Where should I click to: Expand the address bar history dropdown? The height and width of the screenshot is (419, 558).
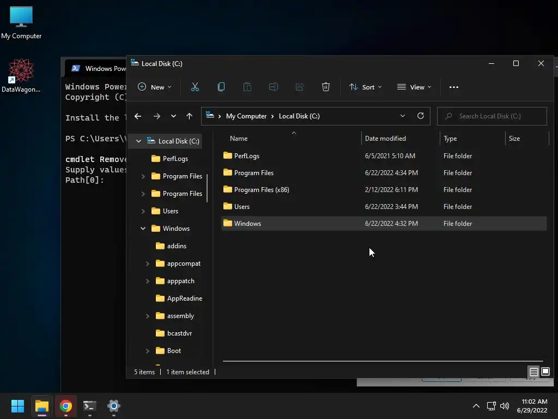(x=403, y=116)
